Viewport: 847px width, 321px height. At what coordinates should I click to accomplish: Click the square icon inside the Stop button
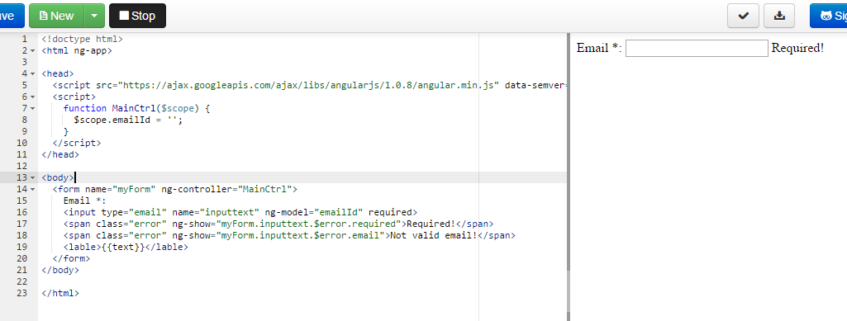click(x=124, y=16)
